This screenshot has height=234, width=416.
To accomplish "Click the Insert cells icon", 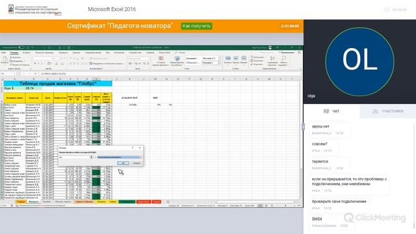I will [228, 58].
